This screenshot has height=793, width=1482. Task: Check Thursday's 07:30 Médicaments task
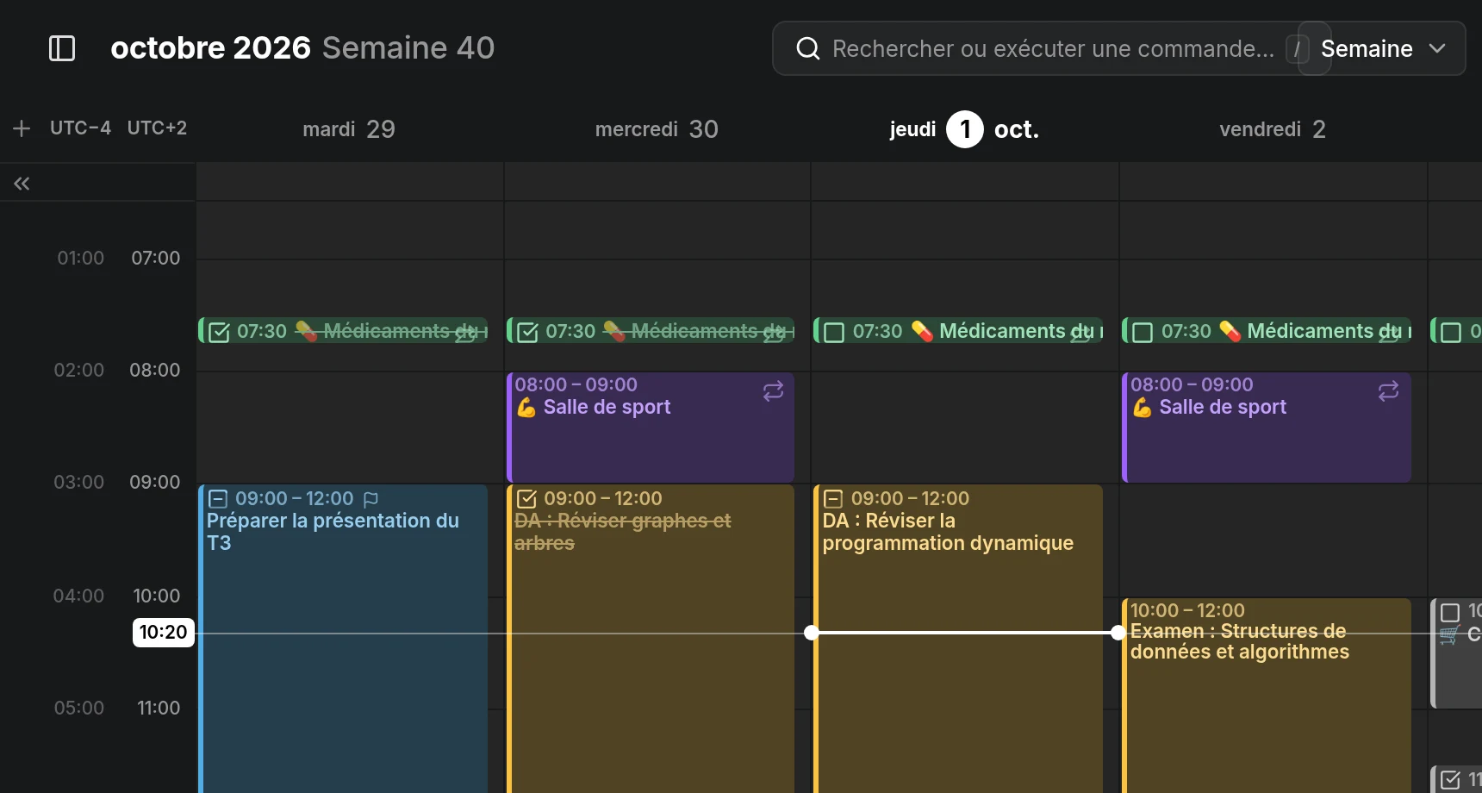click(834, 332)
